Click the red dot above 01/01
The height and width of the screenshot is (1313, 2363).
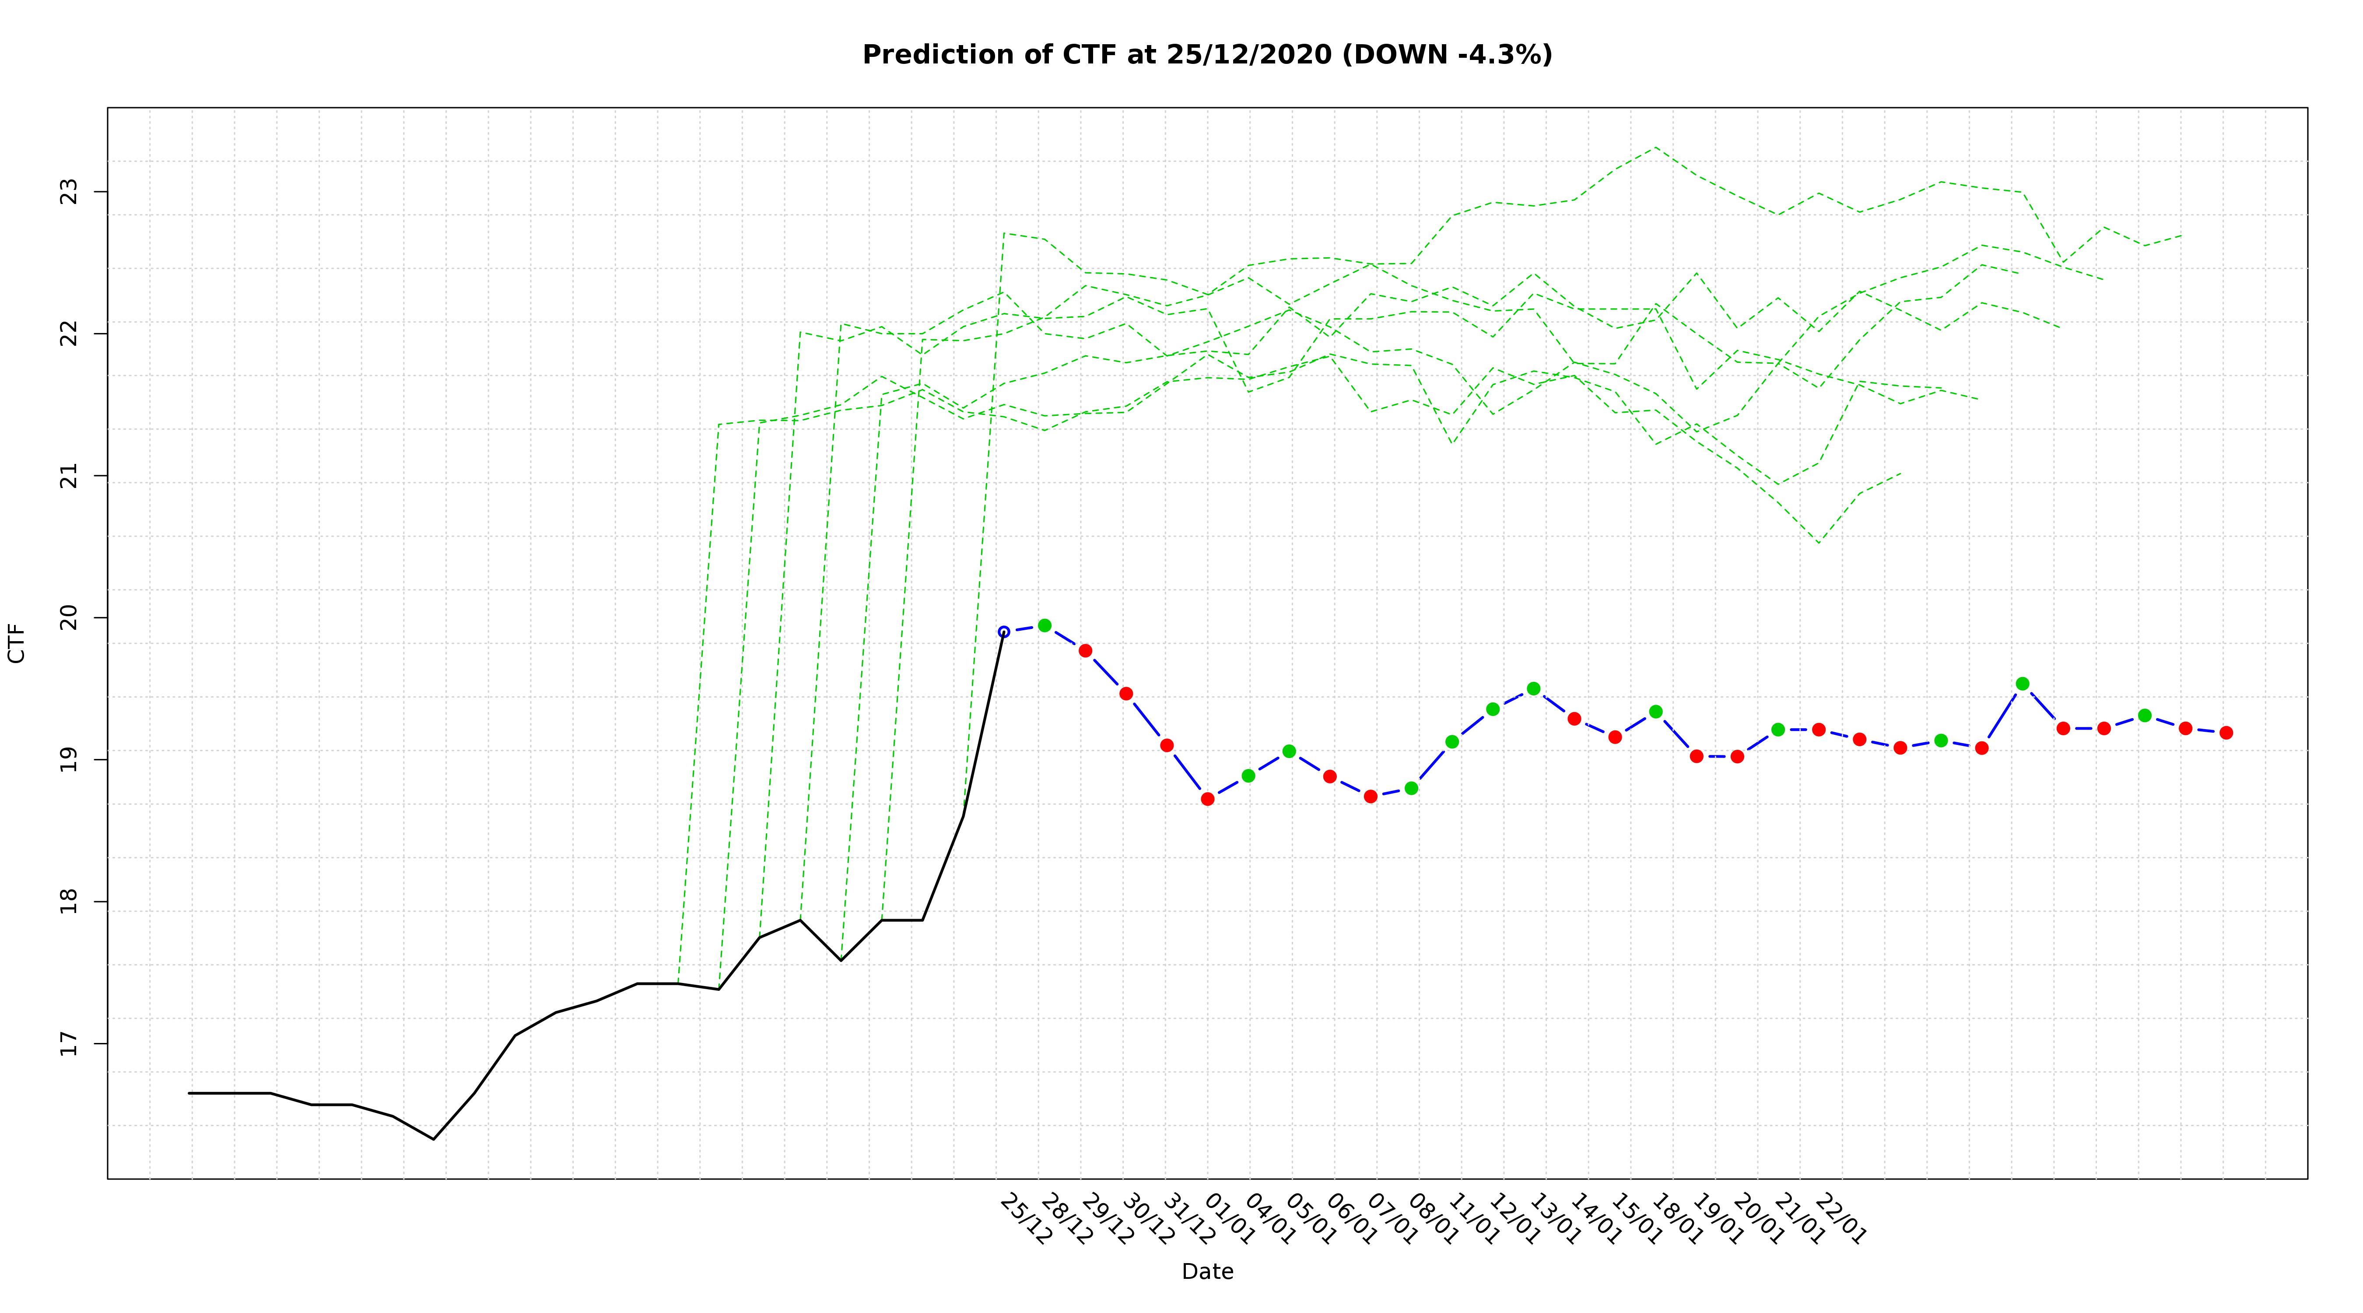click(x=1207, y=799)
